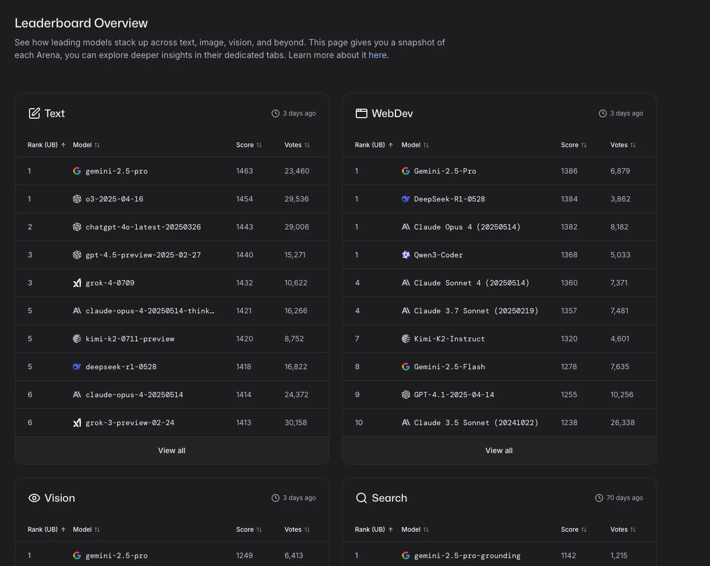
Task: Click the clock icon in Search panel
Action: 599,498
